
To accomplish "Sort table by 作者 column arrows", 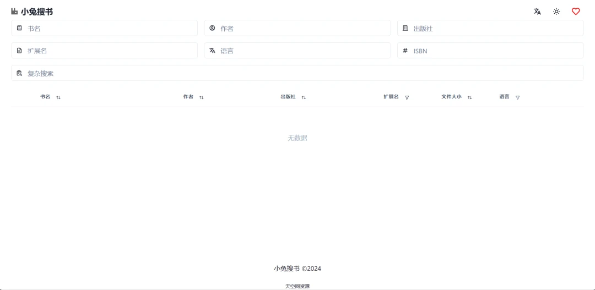I will click(202, 97).
